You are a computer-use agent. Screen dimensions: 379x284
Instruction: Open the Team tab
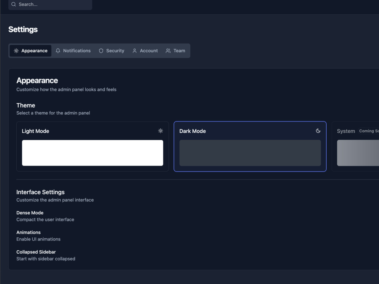(x=175, y=51)
